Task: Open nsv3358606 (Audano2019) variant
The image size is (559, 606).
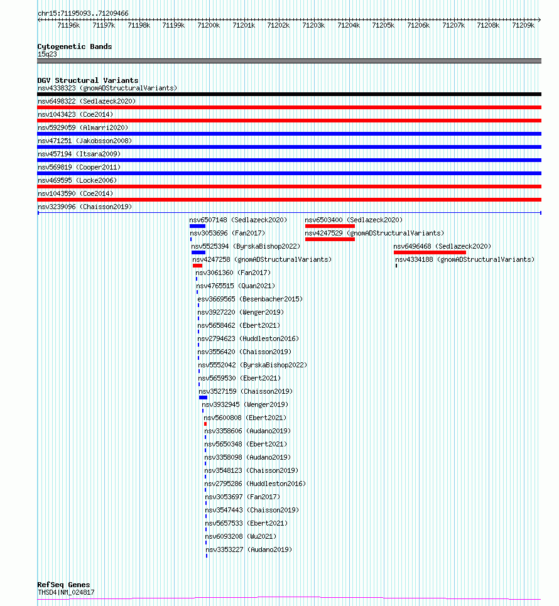Action: [247, 431]
